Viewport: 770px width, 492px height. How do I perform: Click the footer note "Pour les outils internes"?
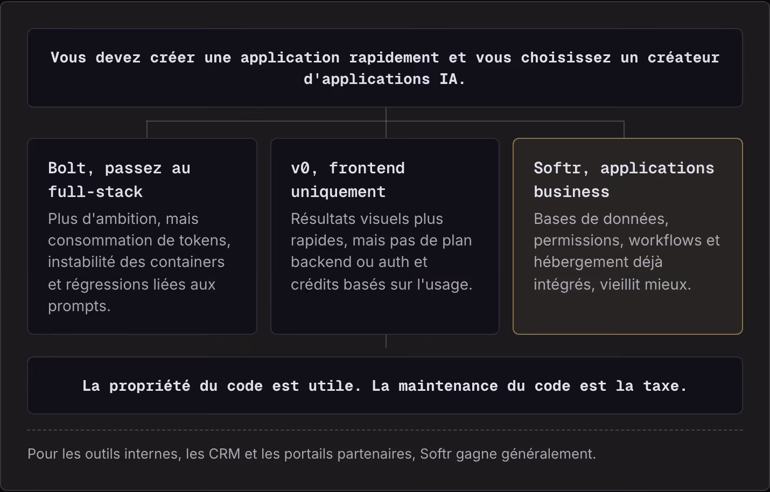(x=312, y=454)
